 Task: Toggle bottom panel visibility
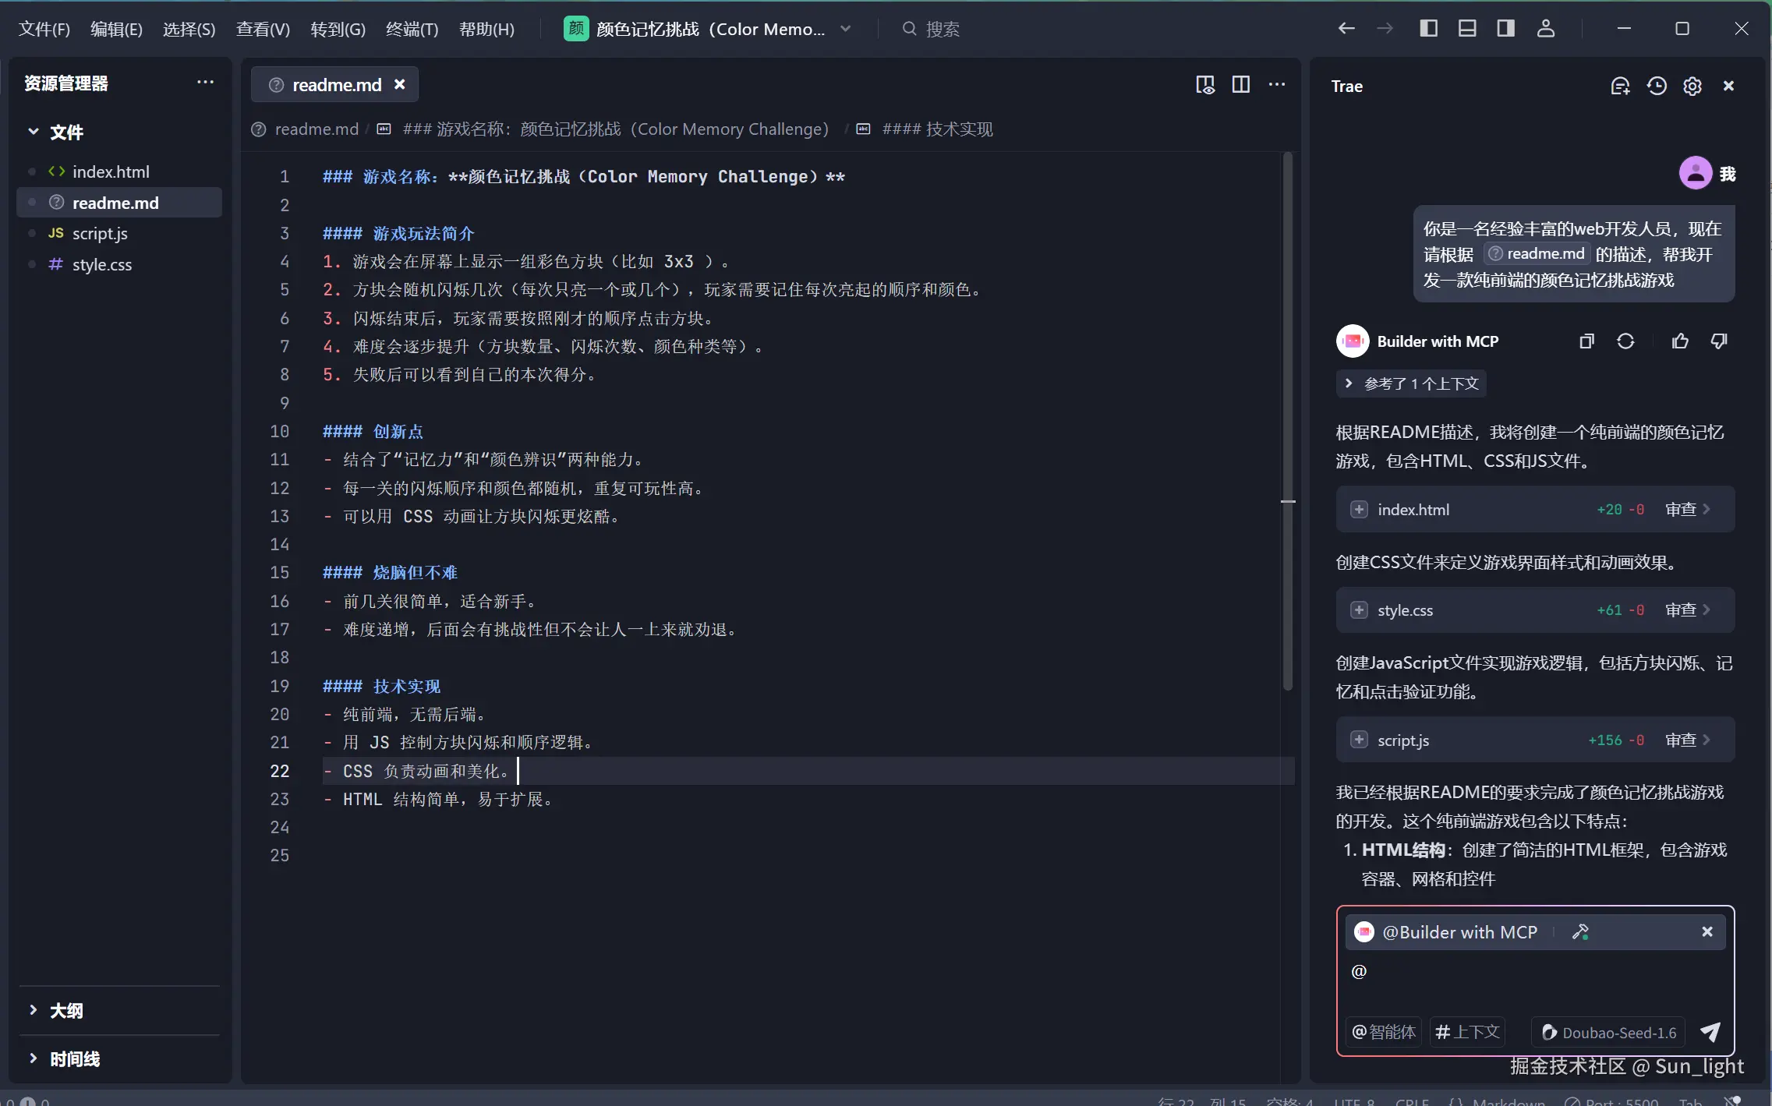pos(1467,29)
